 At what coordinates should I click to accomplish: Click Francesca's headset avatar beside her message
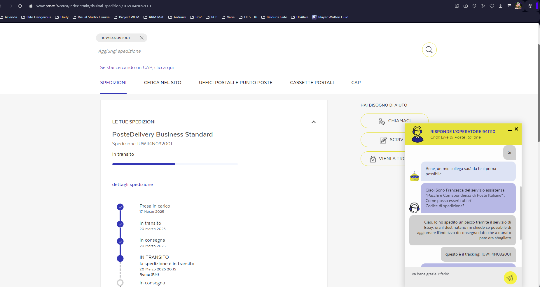(414, 208)
